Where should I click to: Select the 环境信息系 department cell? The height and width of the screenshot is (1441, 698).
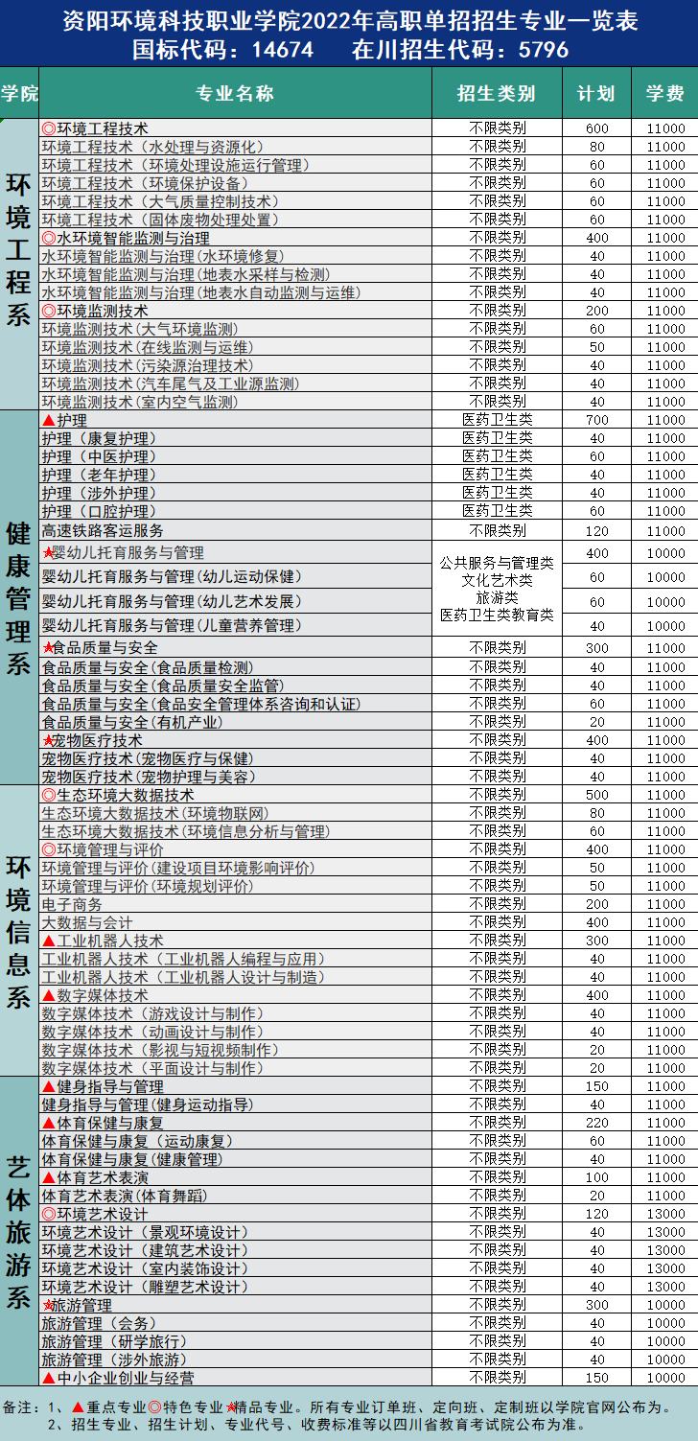point(19,930)
